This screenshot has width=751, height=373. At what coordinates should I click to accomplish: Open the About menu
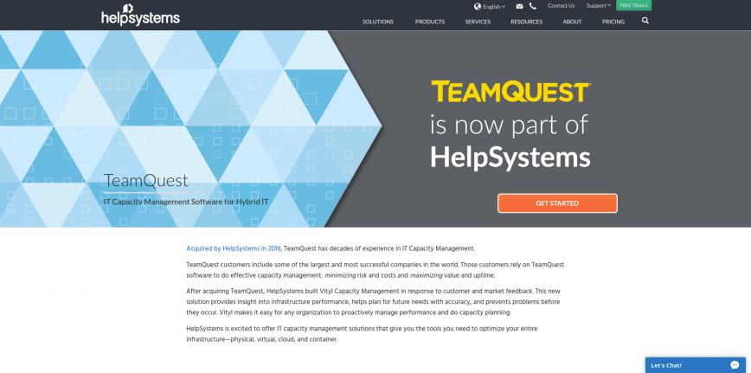(x=572, y=22)
